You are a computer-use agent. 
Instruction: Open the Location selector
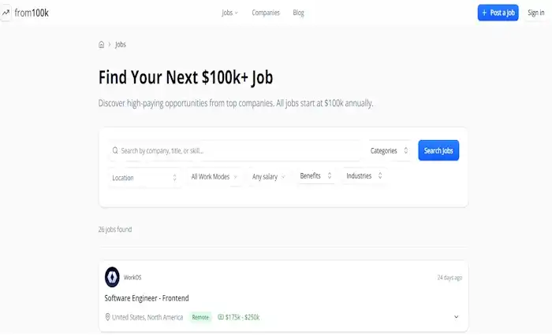pyautogui.click(x=144, y=178)
